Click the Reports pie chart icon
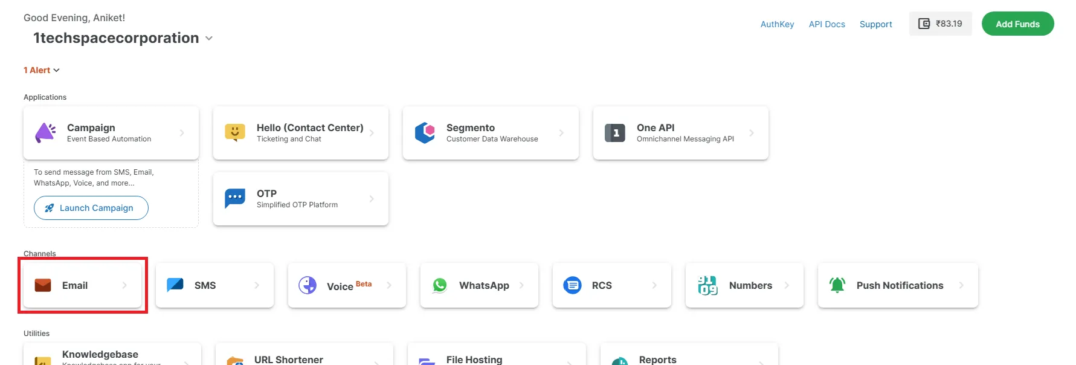Image resolution: width=1076 pixels, height=365 pixels. click(620, 361)
